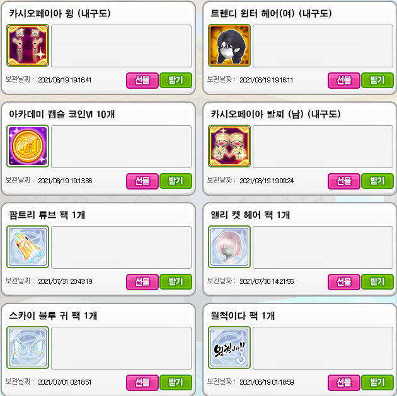This screenshot has width=397, height=396.
Task: Click the 월척이다 팩 1개 item title
Action: [x=243, y=315]
